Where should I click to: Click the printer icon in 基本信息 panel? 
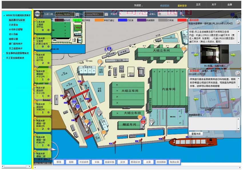(x=238, y=22)
